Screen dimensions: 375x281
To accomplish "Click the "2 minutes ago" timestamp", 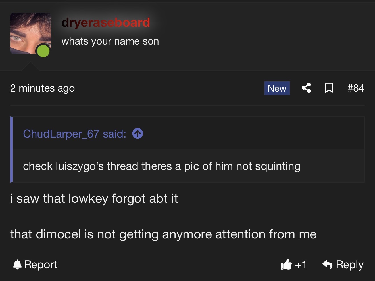I will point(43,88).
